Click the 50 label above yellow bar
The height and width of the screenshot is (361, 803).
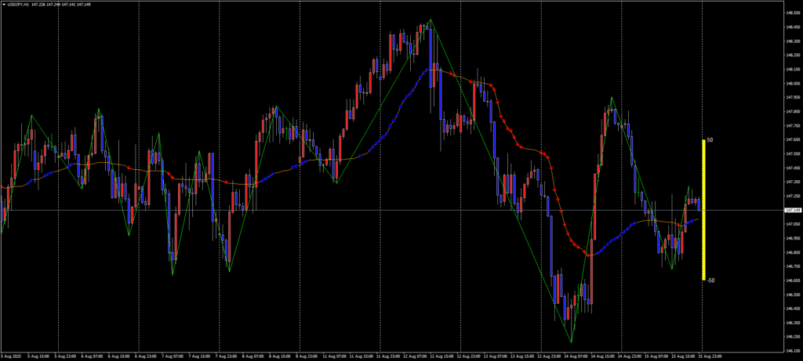(x=710, y=139)
